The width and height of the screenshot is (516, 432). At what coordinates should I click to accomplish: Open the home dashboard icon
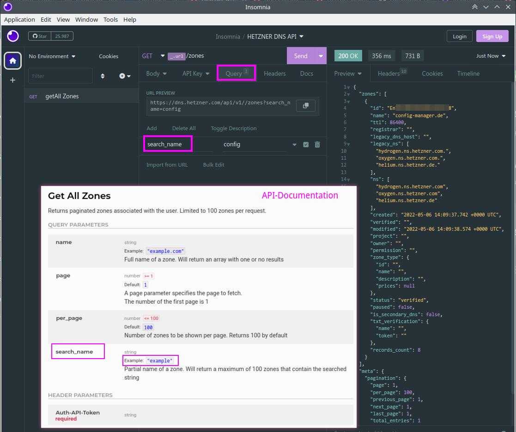tap(12, 60)
